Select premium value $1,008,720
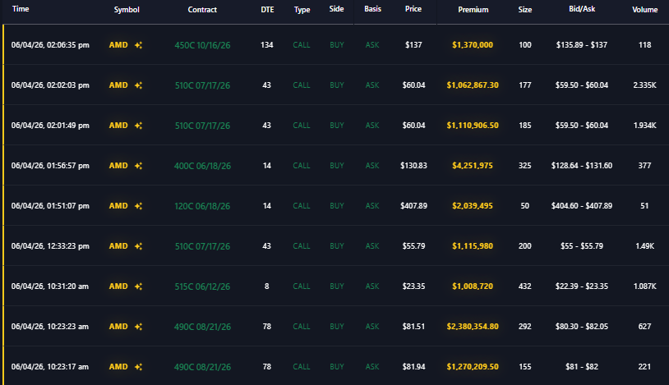 [x=473, y=286]
